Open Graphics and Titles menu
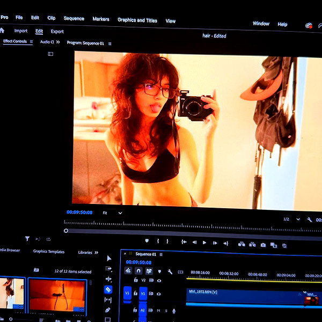The width and height of the screenshot is (322, 322). click(x=137, y=20)
